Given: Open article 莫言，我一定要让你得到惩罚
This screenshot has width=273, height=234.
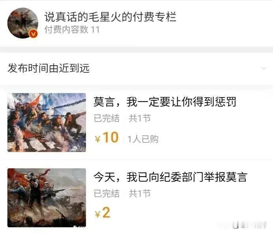Looking at the screenshot, I should pyautogui.click(x=165, y=102).
